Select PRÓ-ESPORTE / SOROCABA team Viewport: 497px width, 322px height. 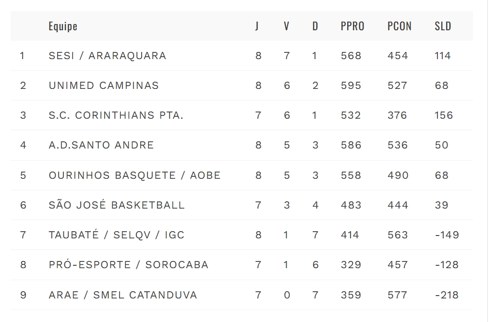pyautogui.click(x=128, y=265)
